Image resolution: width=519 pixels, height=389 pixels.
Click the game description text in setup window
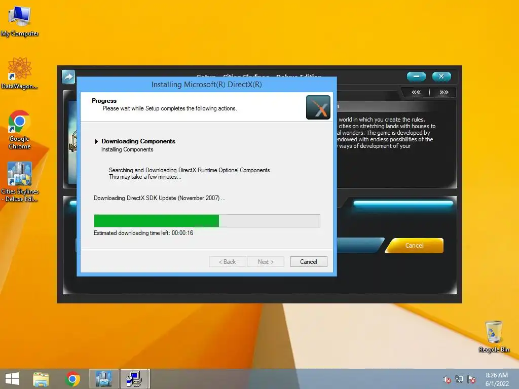pyautogui.click(x=386, y=133)
